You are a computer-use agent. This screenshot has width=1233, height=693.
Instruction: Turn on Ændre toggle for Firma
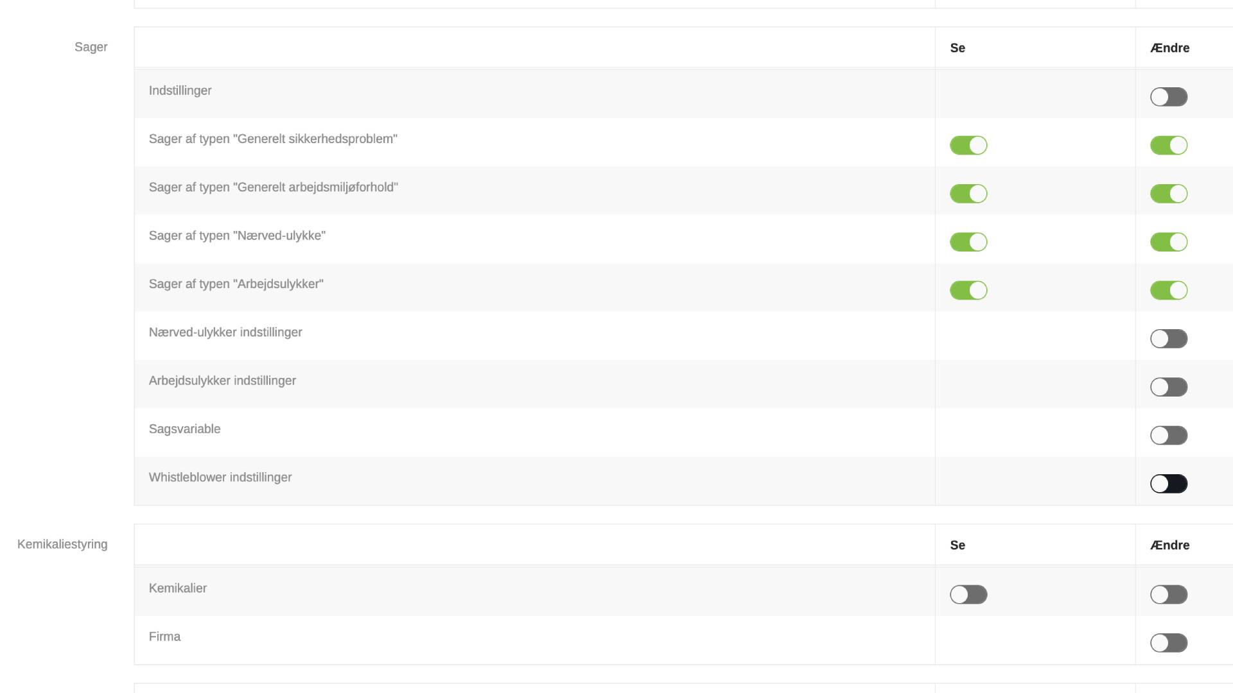pos(1169,643)
